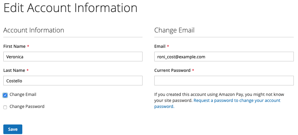Click the red asterisk beside Current Password
This screenshot has height=135, width=298.
click(x=193, y=70)
